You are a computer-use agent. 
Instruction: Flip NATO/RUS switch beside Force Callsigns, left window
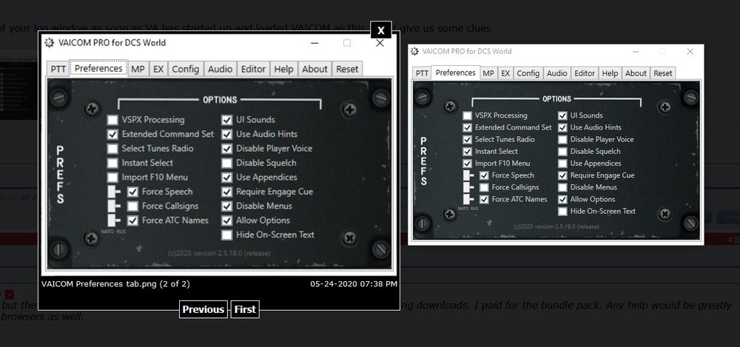(x=114, y=206)
